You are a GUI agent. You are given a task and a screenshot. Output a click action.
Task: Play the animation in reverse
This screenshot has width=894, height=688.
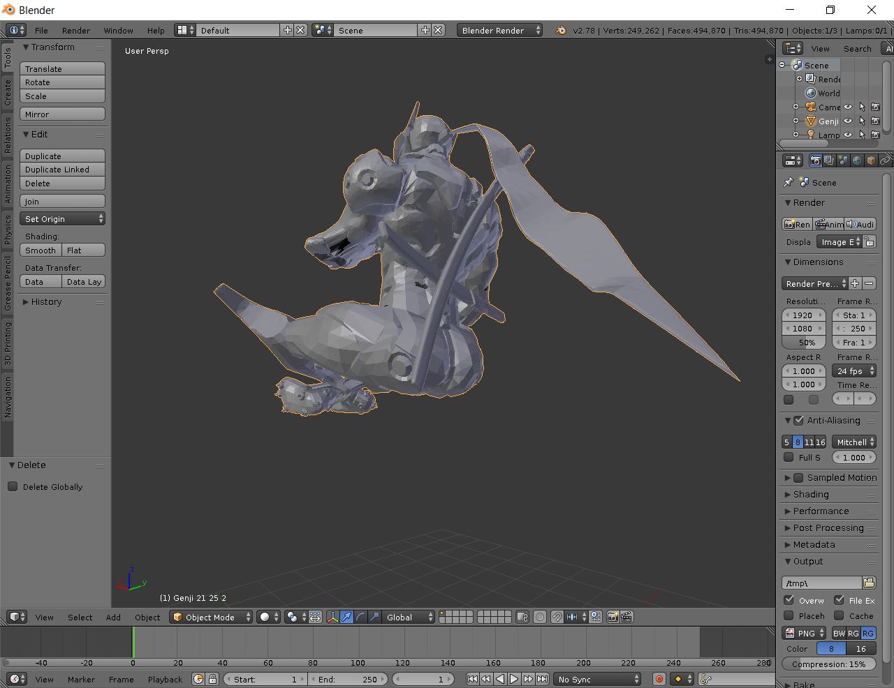click(500, 679)
